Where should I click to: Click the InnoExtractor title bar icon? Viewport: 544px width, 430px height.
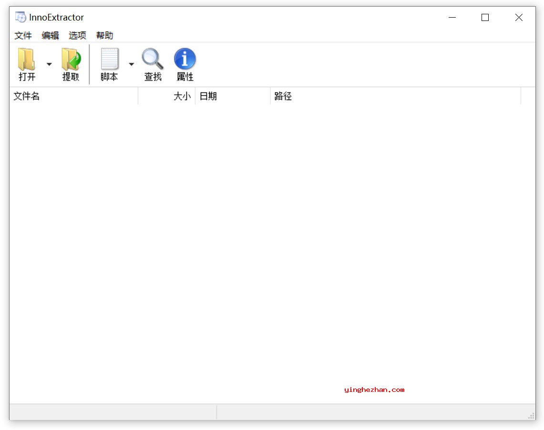(x=21, y=17)
